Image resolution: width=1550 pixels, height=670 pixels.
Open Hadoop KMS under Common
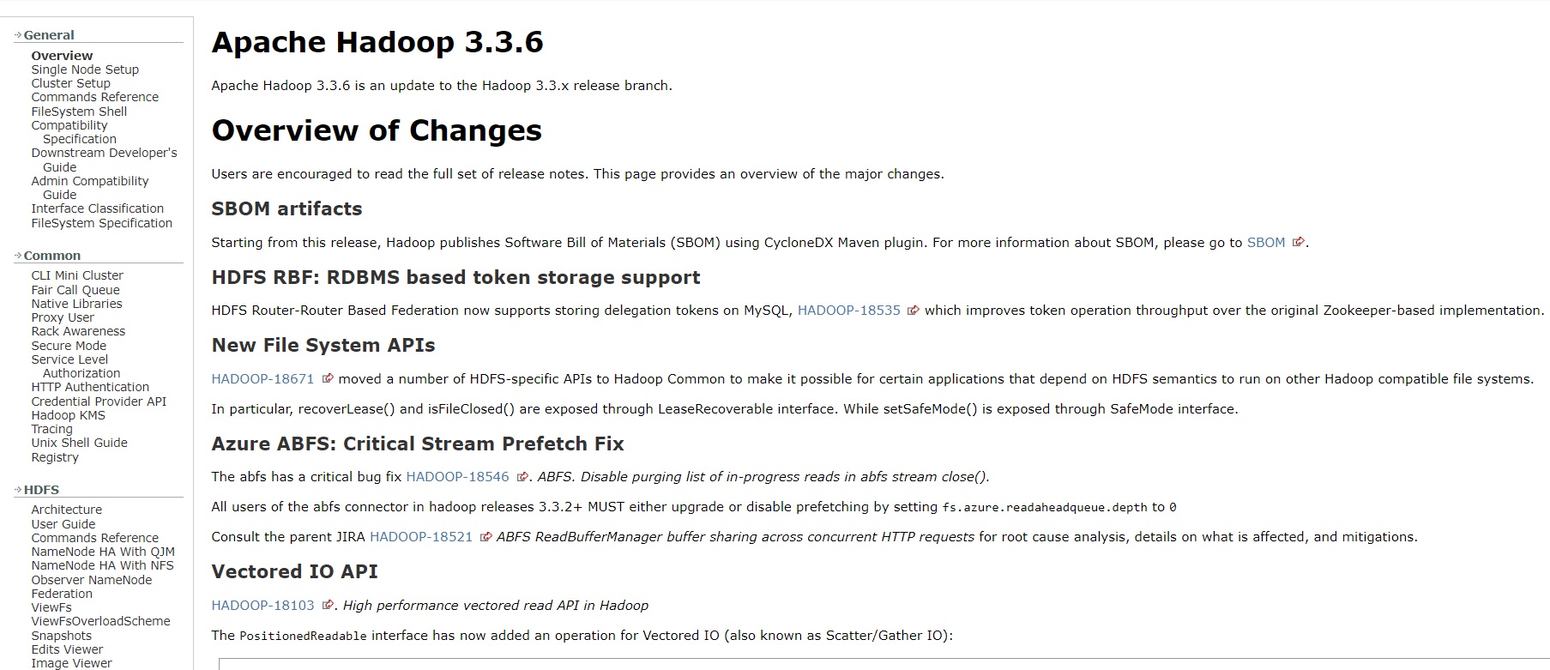coord(67,414)
